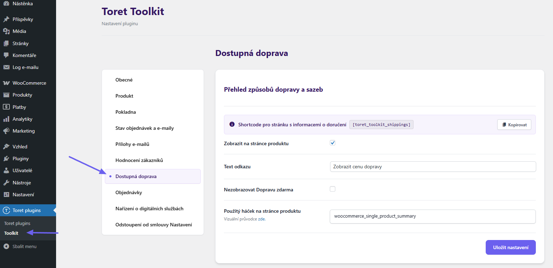Image resolution: width=553 pixels, height=268 pixels.
Task: Open the Analytiky menu label
Action: pyautogui.click(x=22, y=119)
